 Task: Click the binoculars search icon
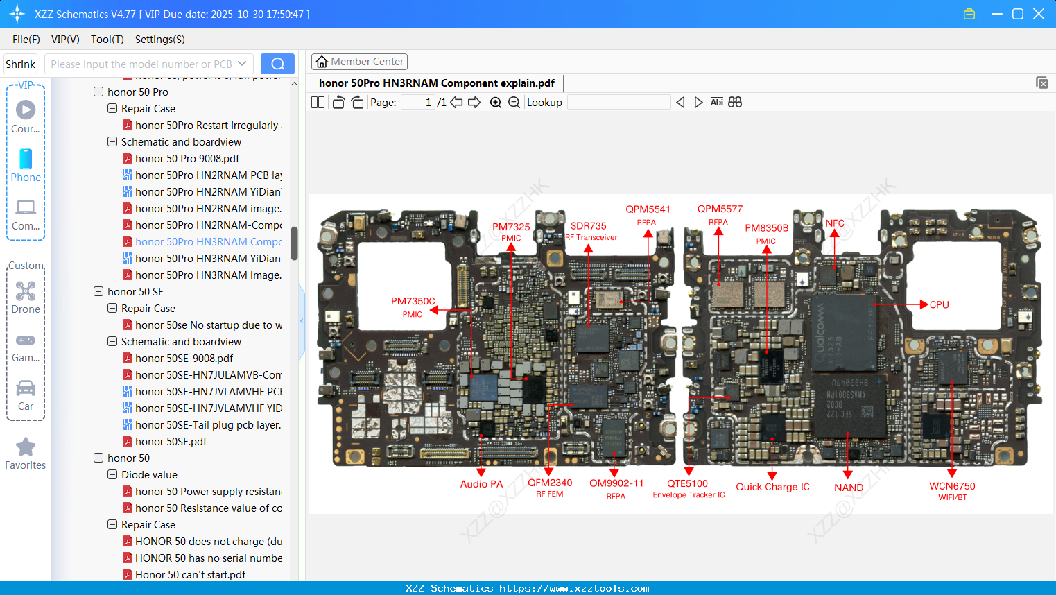735,103
